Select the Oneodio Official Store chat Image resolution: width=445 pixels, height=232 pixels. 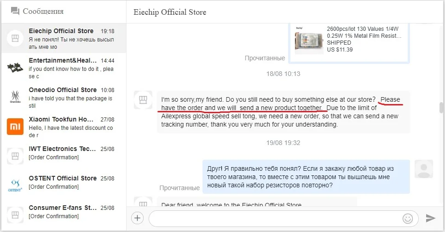(64, 97)
